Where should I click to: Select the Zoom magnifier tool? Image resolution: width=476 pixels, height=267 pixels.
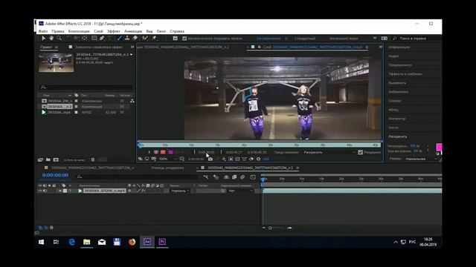(59, 38)
